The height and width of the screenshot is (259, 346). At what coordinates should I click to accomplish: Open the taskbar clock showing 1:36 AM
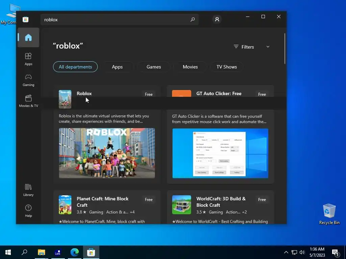pos(317,252)
